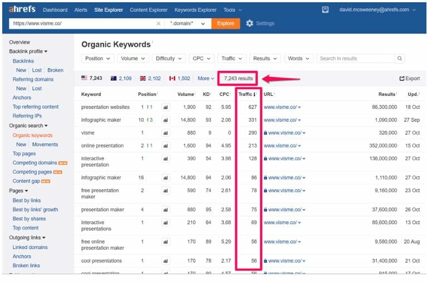
Task: Open the Volume filter dropdown
Action: pyautogui.click(x=133, y=59)
